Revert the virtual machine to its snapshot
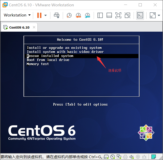Image resolution: width=163 pixels, height=160 pixels. pos(78,15)
